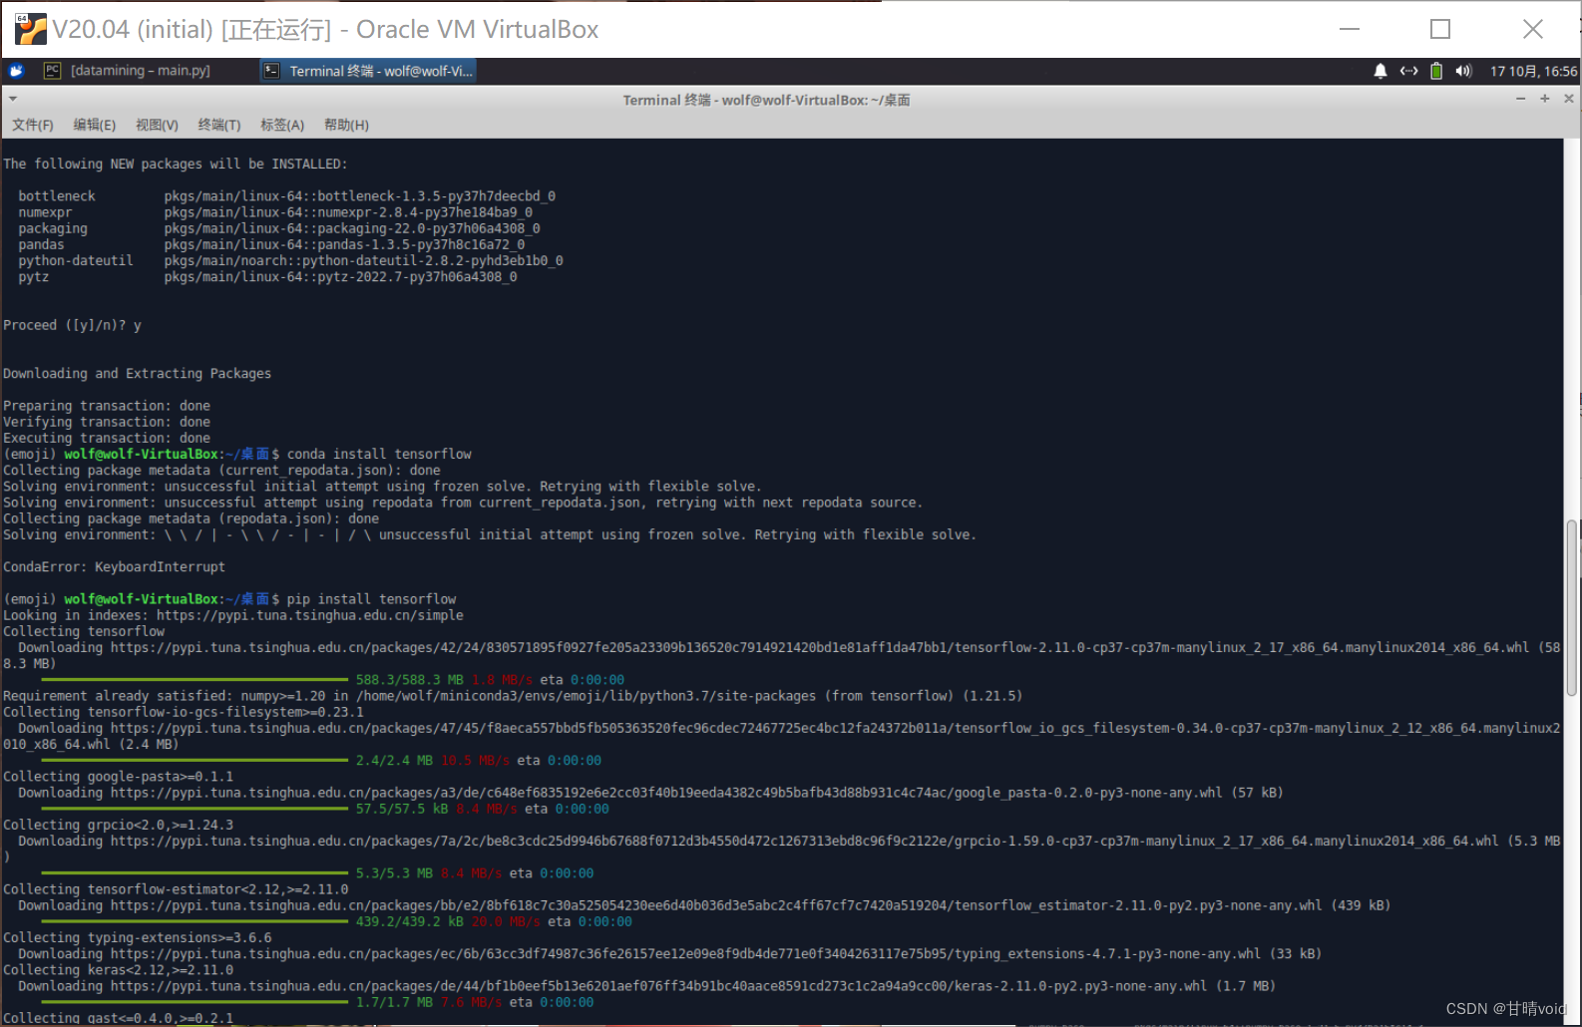Click the Terminal window title text
Image resolution: width=1582 pixels, height=1027 pixels.
point(766,100)
